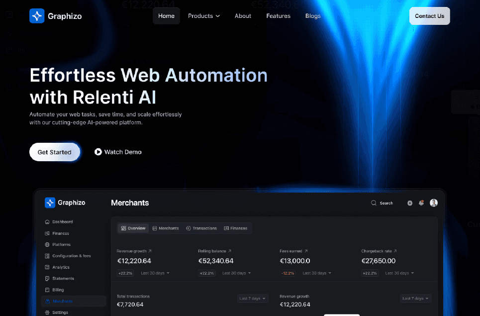The height and width of the screenshot is (316, 480).
Task: Open the Features nav link
Action: (x=278, y=16)
